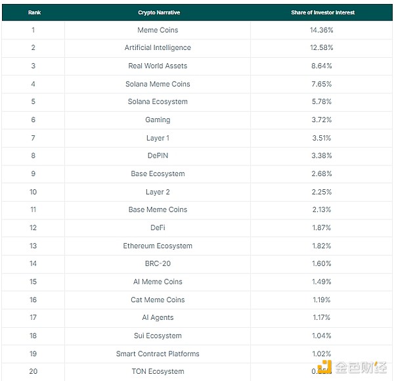Viewport: 394px width, 381px height.
Task: Select the Meme Coins narrative cell
Action: coord(158,30)
